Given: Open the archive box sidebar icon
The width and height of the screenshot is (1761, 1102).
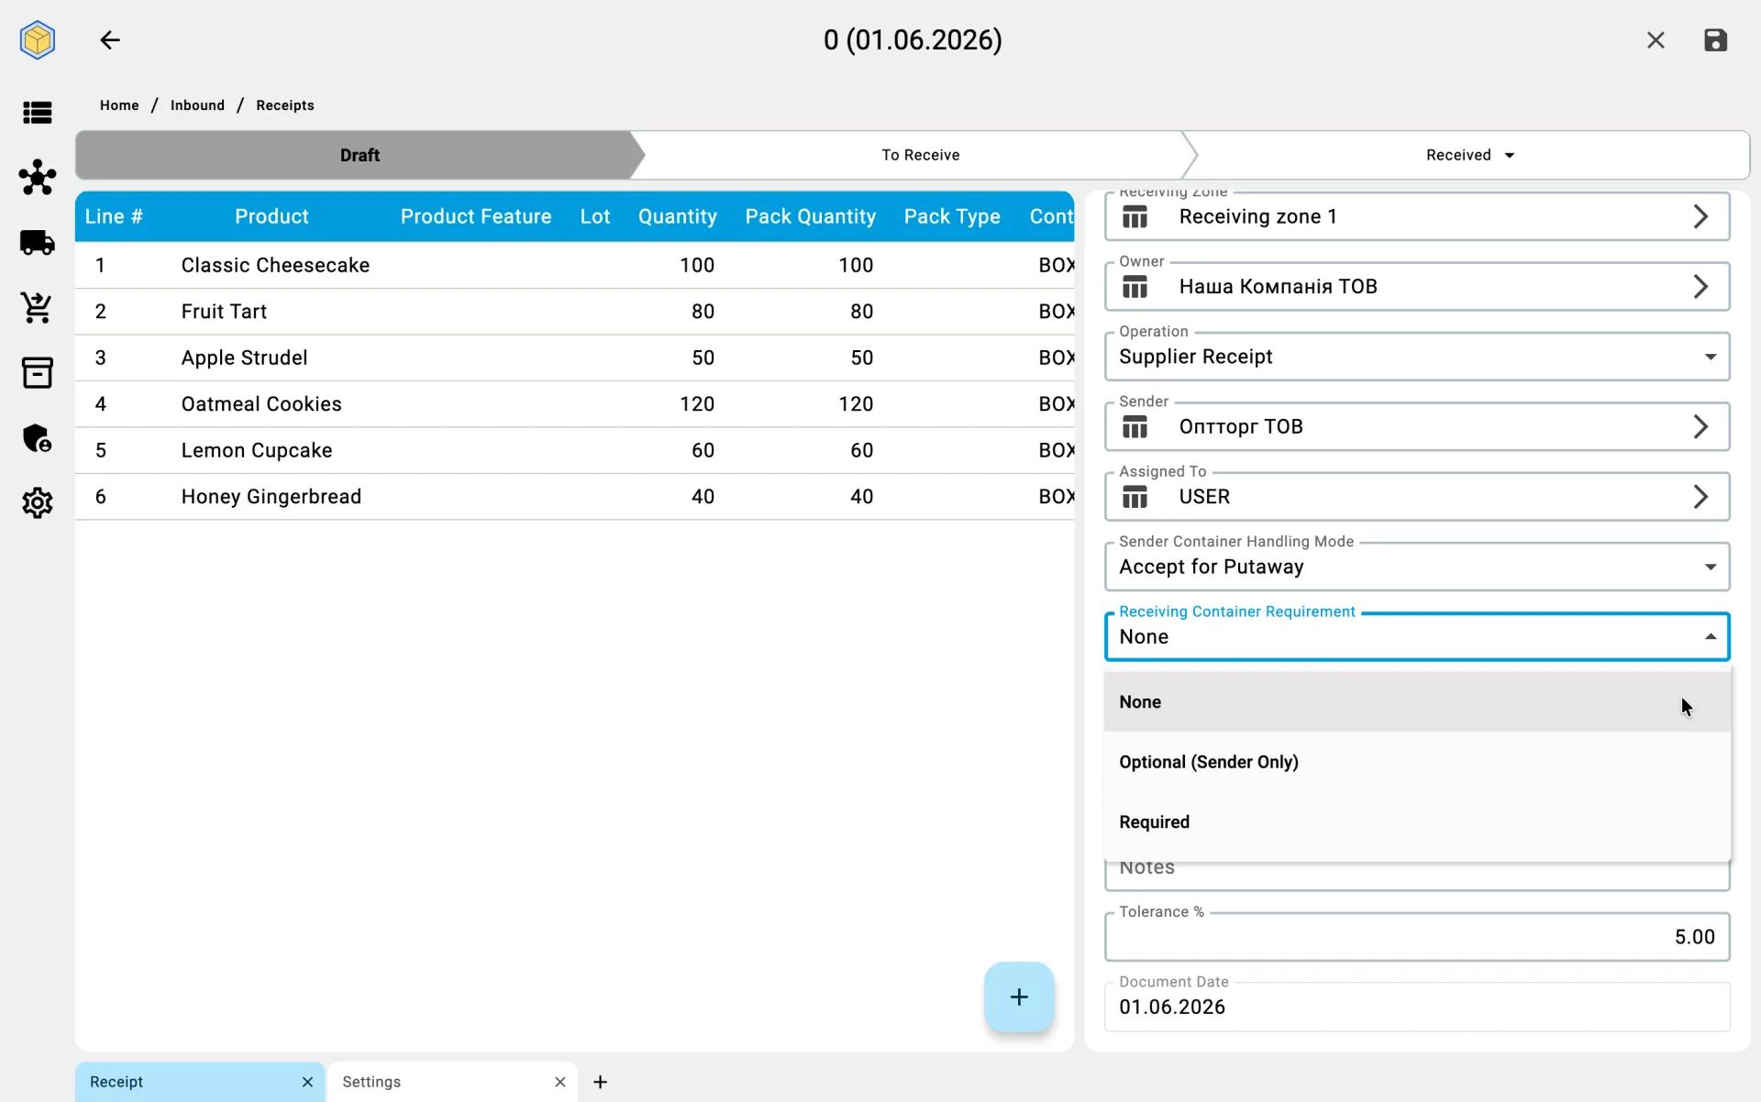Looking at the screenshot, I should 38,372.
